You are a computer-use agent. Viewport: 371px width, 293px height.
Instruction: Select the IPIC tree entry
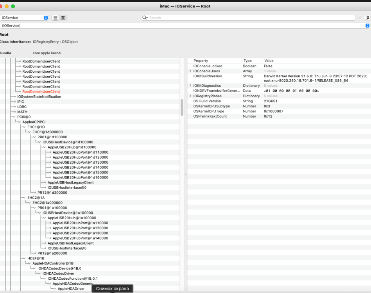pyautogui.click(x=21, y=102)
